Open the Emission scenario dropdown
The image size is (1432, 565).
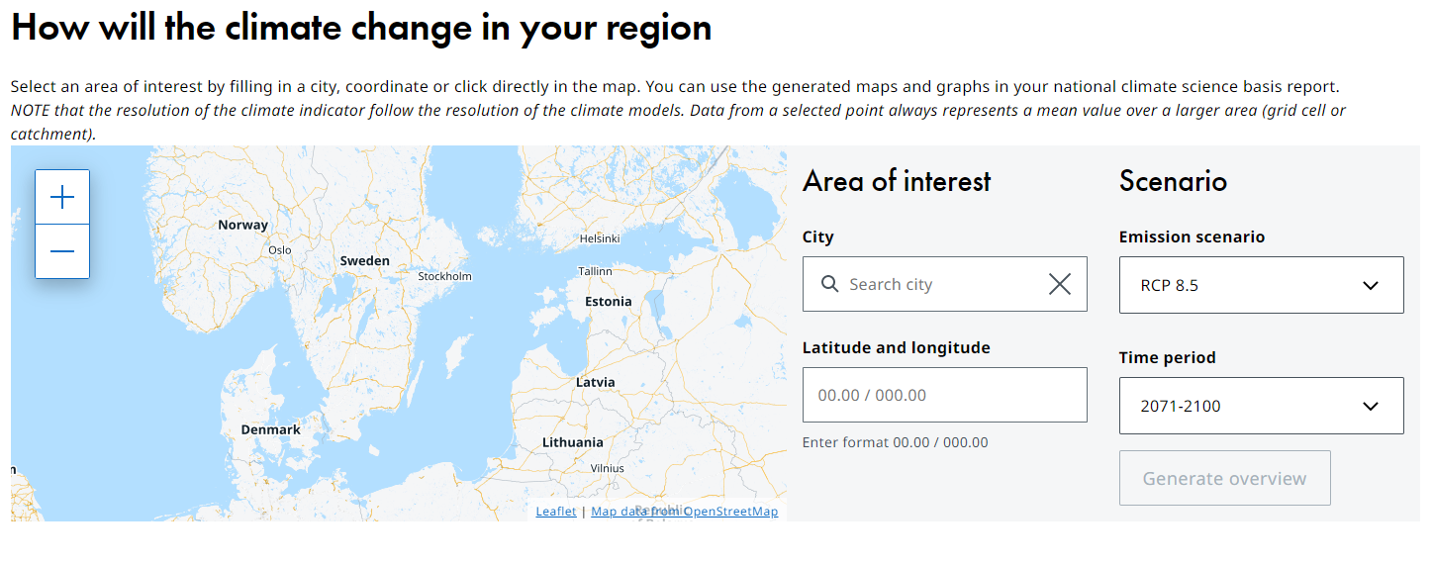coord(1261,285)
